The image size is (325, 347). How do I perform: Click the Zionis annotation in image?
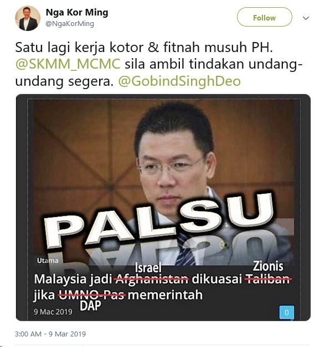(268, 266)
